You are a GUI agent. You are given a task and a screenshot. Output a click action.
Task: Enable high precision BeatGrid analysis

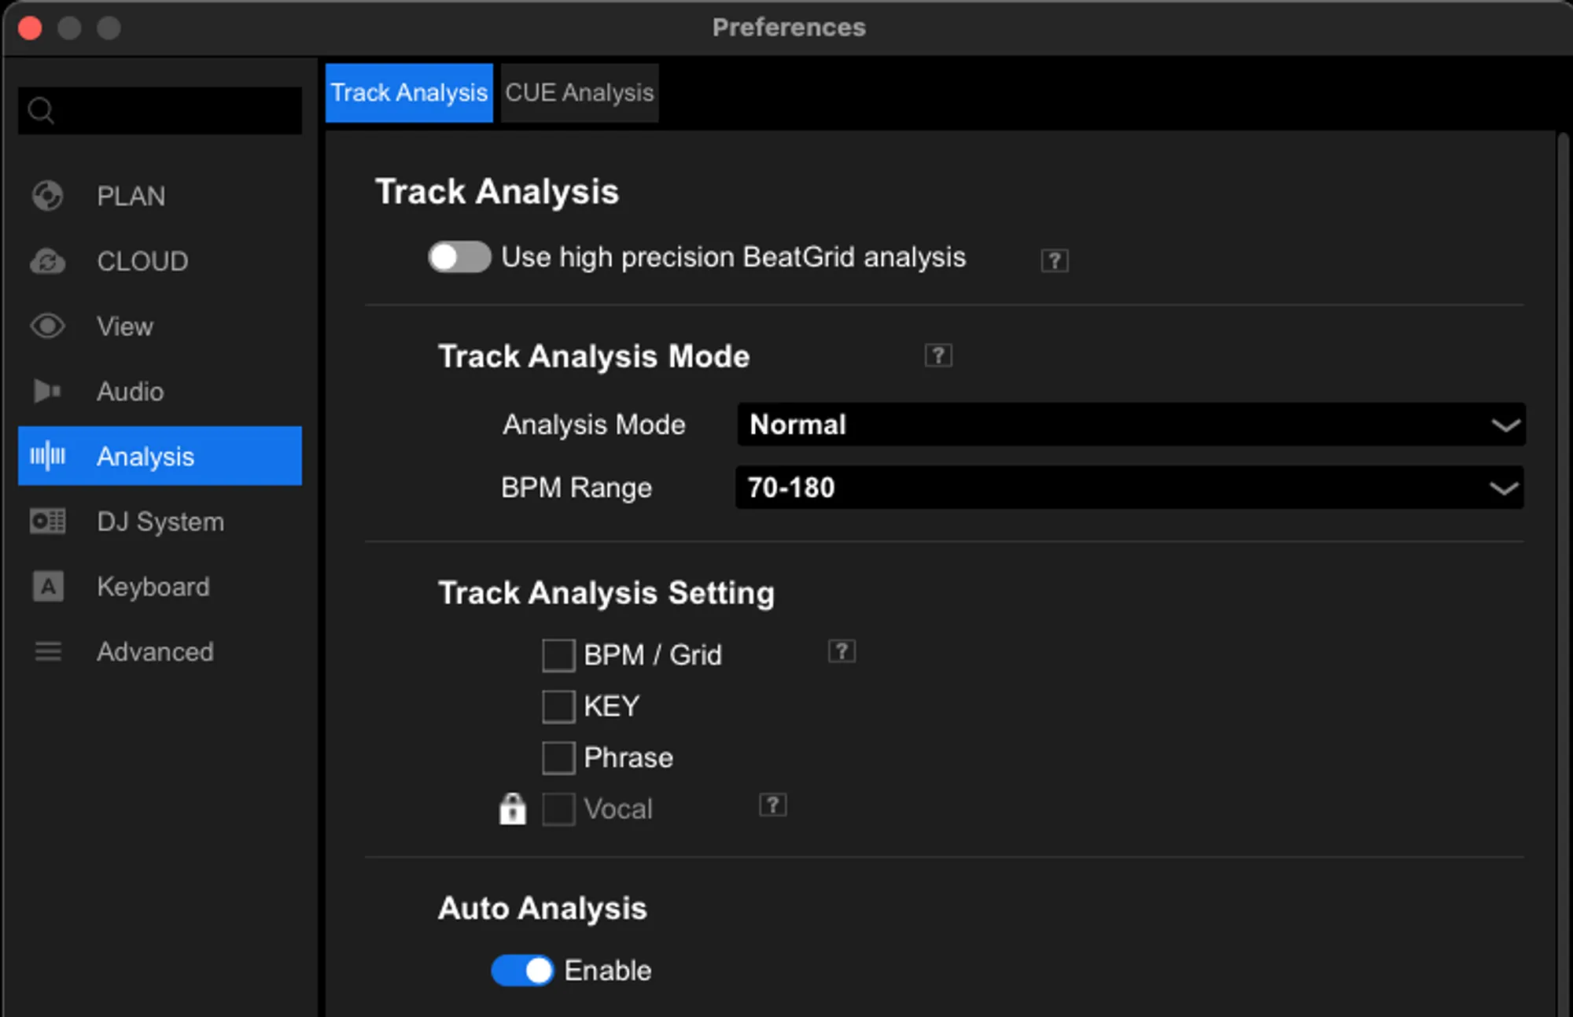click(x=459, y=256)
